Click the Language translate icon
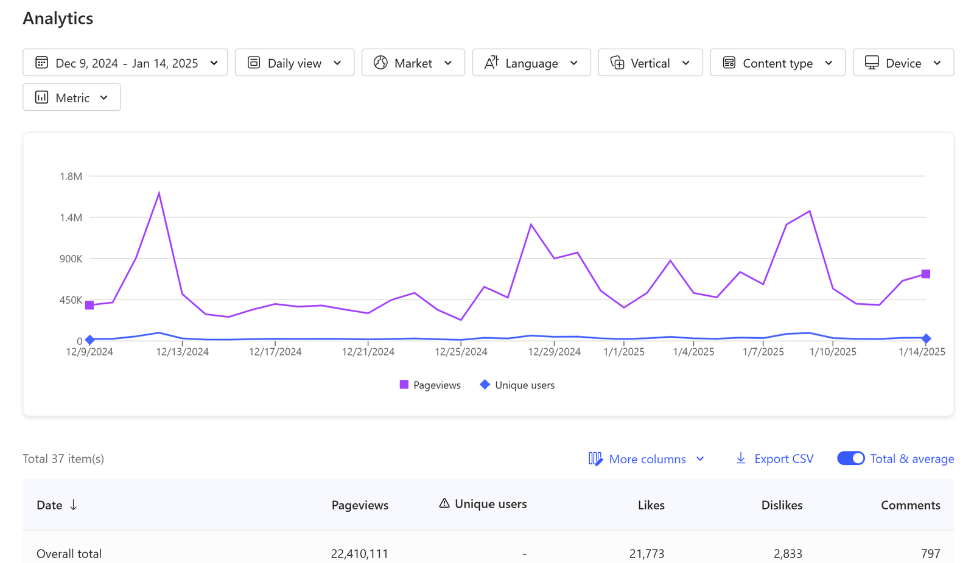This screenshot has width=974, height=563. (491, 63)
